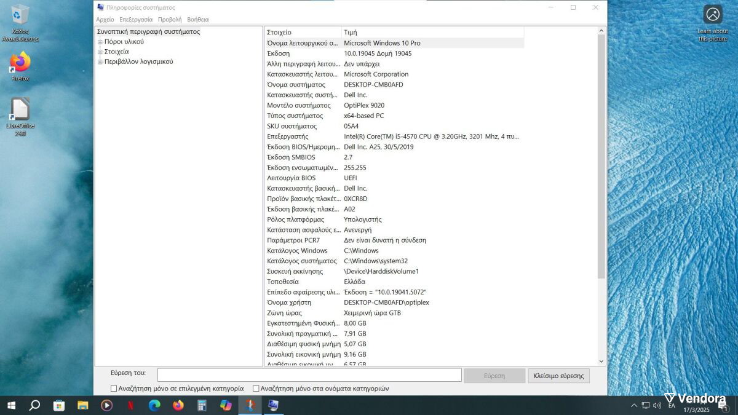Select the 'Παράμετροι PCR7' row label

293,240
